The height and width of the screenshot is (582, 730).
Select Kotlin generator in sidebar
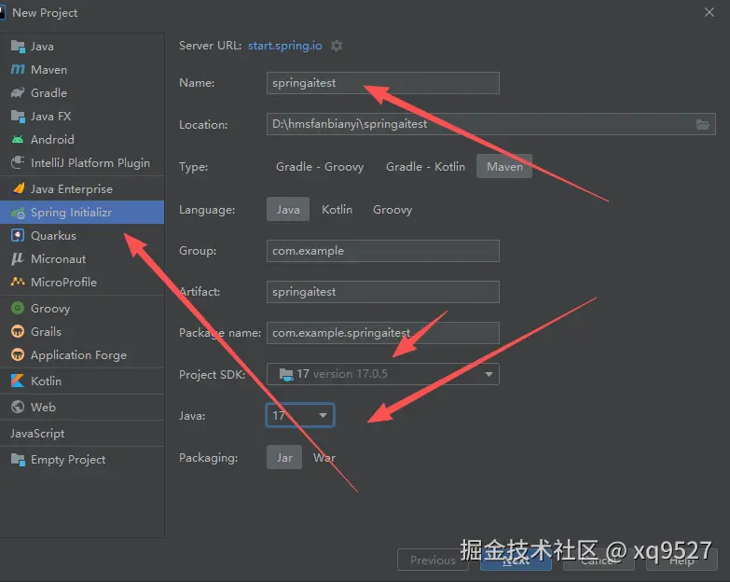82,381
